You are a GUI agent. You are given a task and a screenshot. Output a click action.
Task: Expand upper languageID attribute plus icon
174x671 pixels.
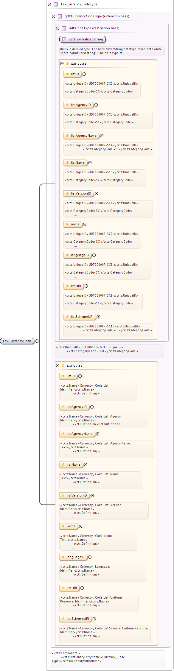[x=94, y=255]
